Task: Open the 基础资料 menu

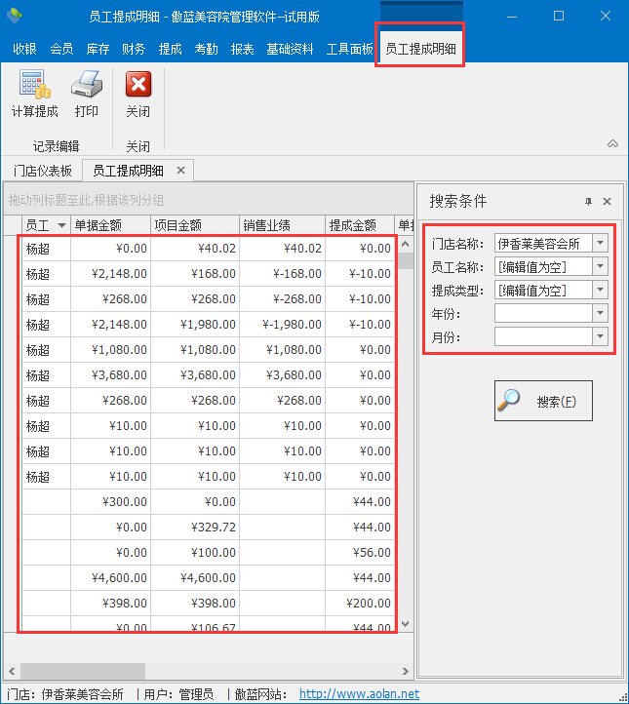Action: (x=290, y=49)
